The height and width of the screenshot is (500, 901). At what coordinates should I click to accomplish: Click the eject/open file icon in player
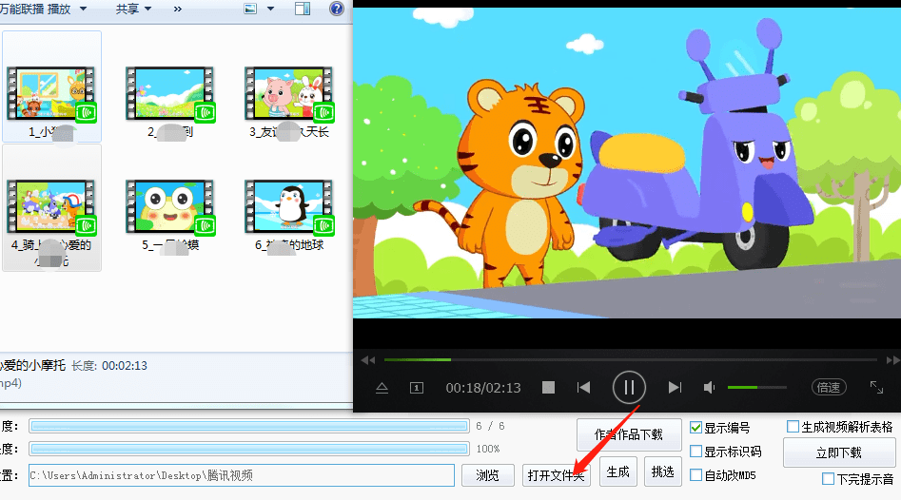(x=382, y=388)
